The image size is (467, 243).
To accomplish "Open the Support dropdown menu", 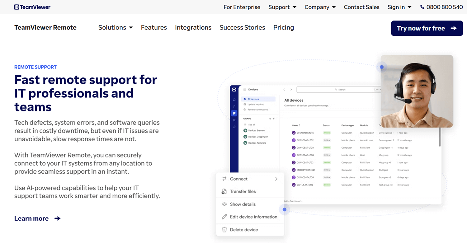I will (282, 7).
